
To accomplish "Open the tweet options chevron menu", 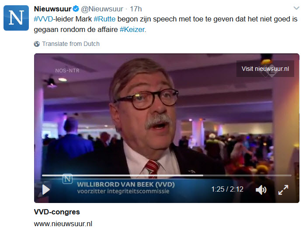I will click(x=296, y=8).
